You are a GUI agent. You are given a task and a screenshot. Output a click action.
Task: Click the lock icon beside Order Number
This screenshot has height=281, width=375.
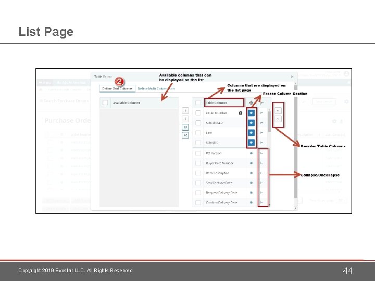tap(241, 113)
